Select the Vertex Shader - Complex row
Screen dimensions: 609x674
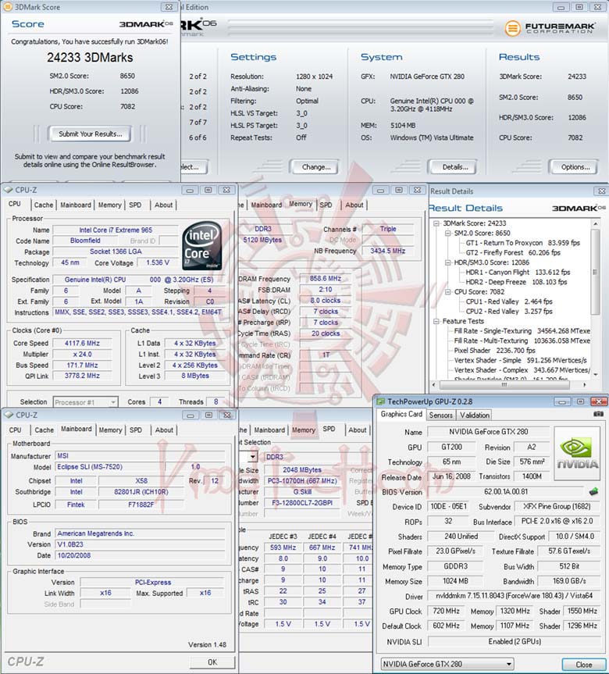tap(522, 369)
